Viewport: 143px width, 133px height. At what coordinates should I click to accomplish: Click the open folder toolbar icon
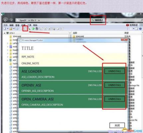pos(11,29)
